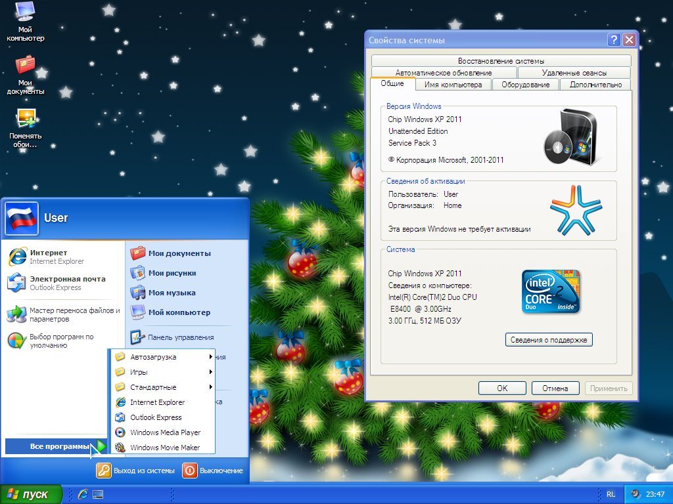Click 'Service Pack 3' text
This screenshot has height=504, width=673.
pyautogui.click(x=412, y=143)
